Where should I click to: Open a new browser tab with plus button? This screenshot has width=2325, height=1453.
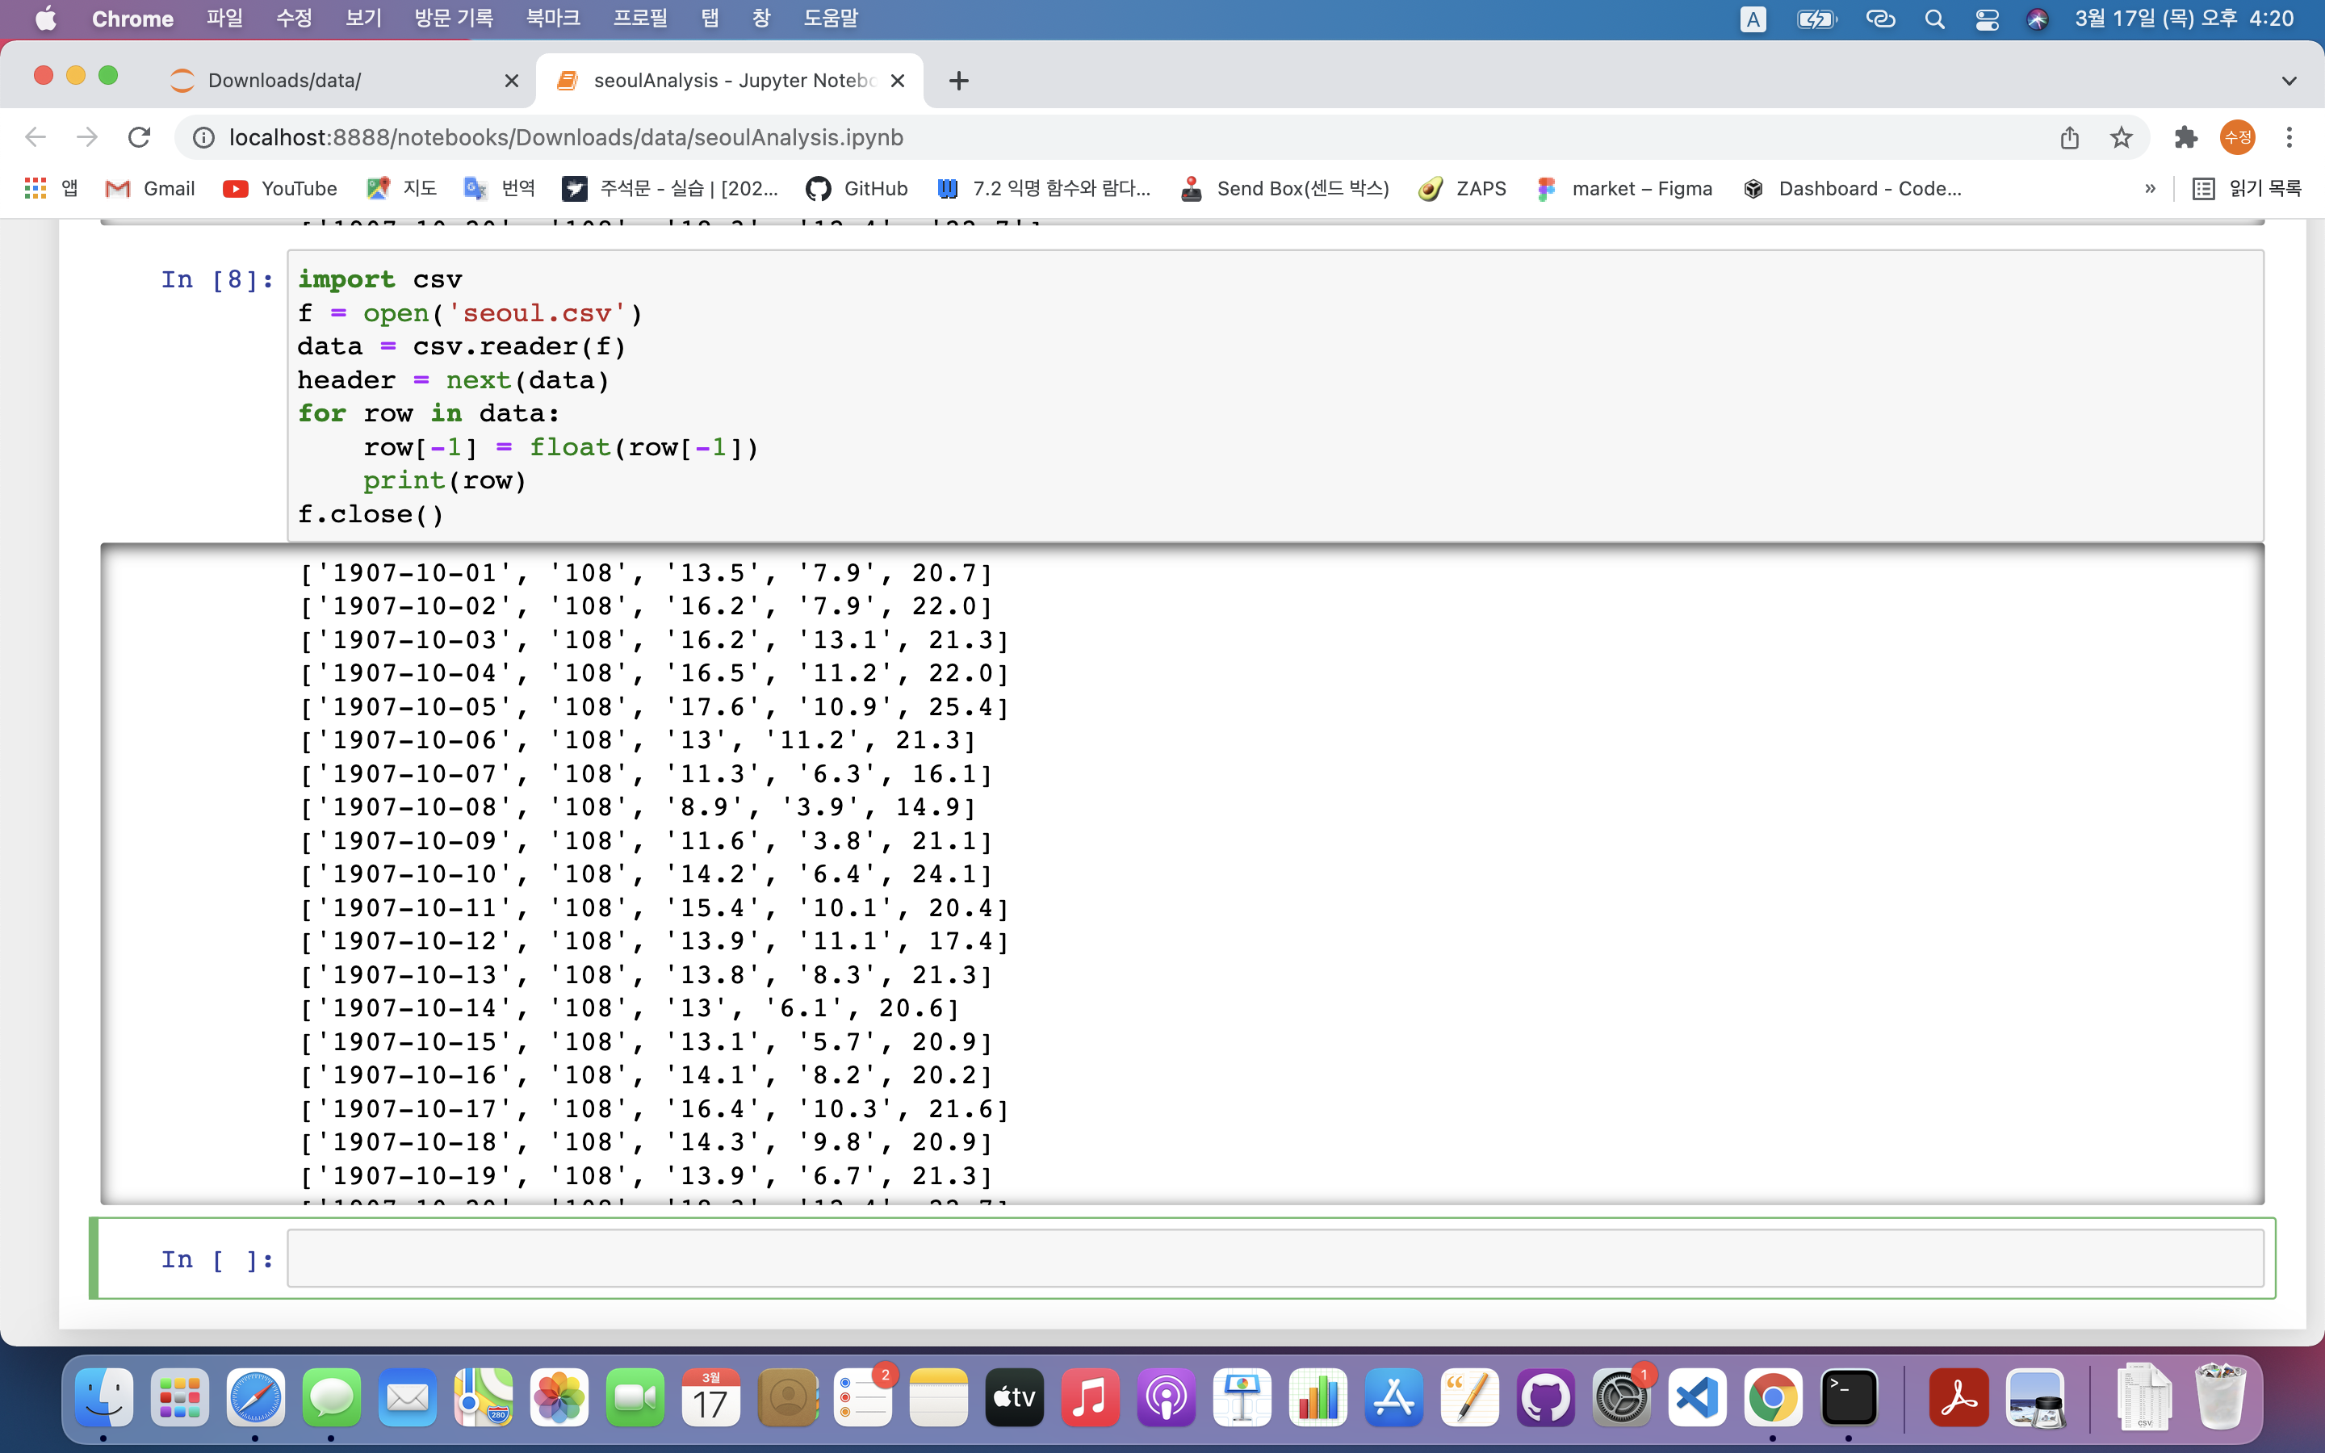(958, 81)
